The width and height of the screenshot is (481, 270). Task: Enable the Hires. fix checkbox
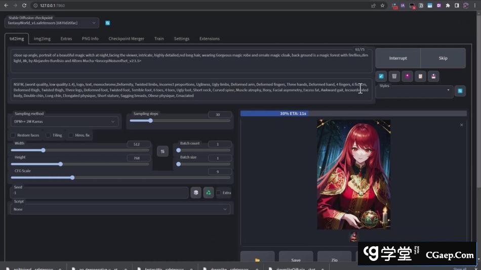71,136
